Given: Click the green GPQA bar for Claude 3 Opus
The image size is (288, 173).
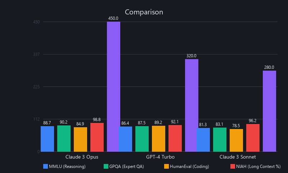Looking at the screenshot, I should click(x=64, y=138).
